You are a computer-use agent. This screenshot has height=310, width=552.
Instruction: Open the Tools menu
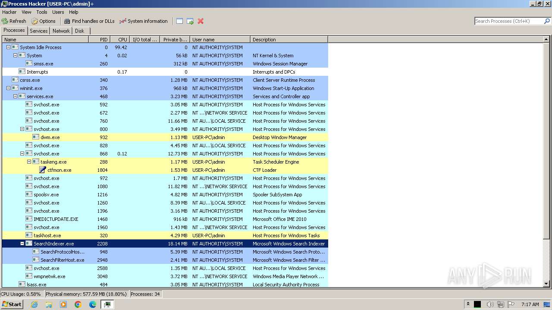pos(42,12)
